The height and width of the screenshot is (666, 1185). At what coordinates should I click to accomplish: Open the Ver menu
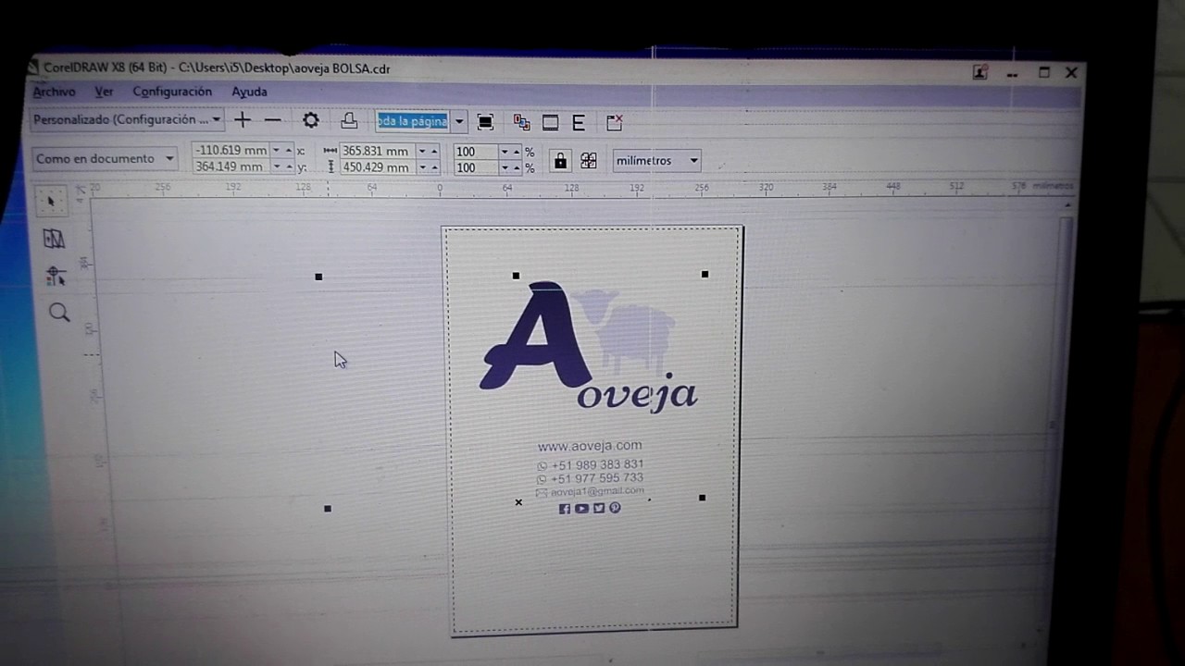(x=104, y=92)
